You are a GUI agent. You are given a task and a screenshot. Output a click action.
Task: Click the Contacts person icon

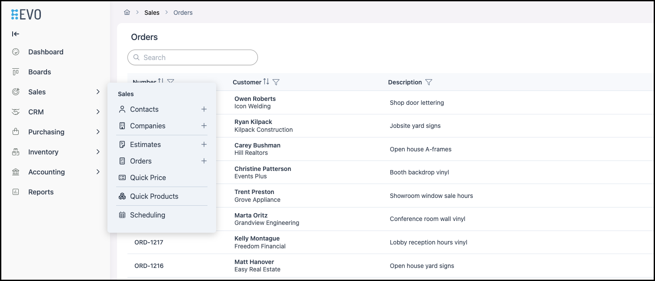(122, 109)
